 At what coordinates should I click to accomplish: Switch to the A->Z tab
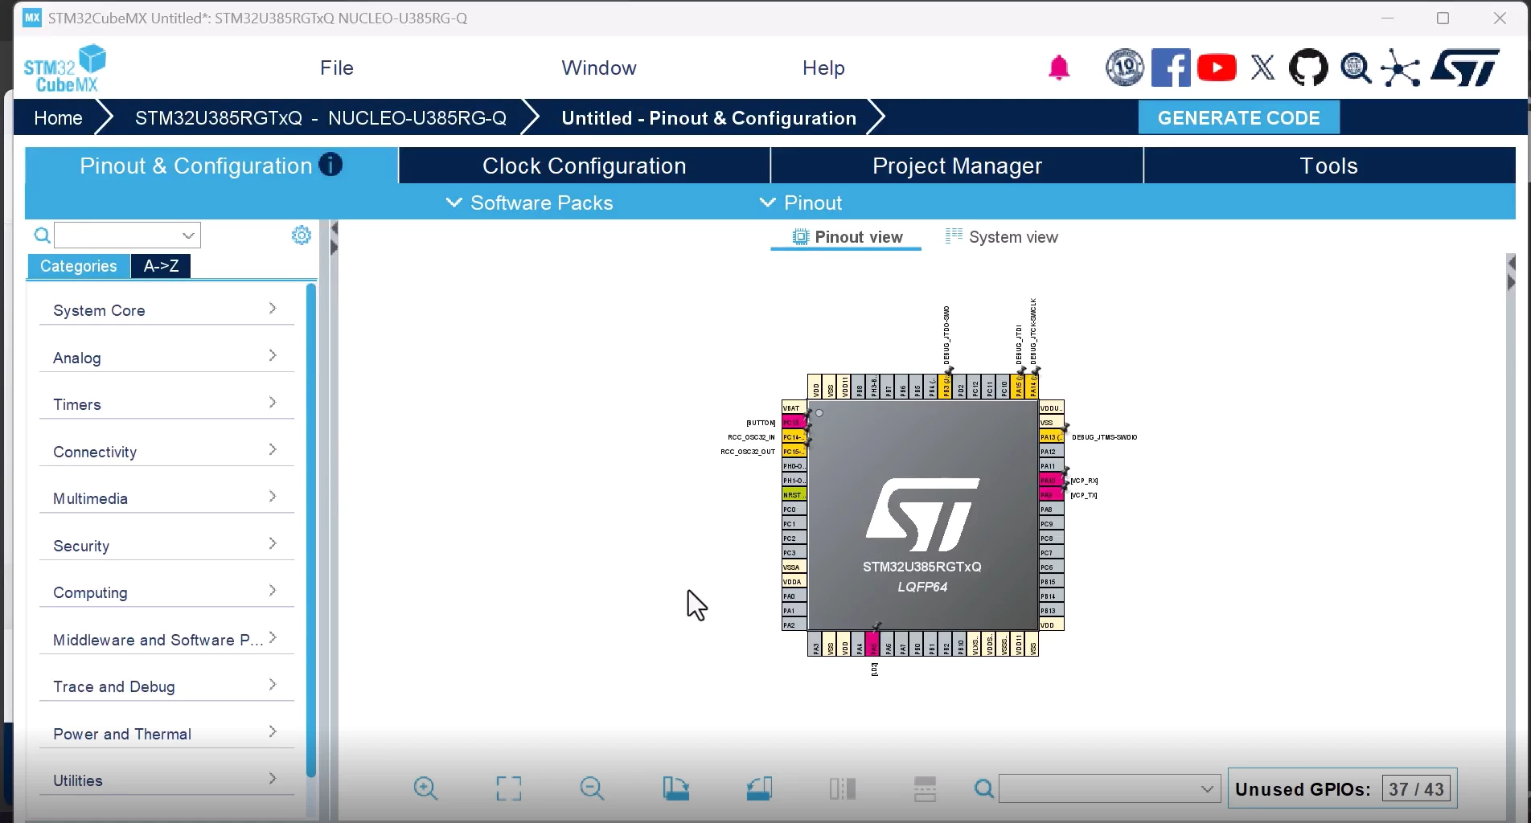pos(161,266)
